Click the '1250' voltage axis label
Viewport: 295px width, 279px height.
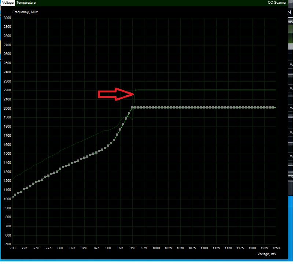tap(276, 248)
